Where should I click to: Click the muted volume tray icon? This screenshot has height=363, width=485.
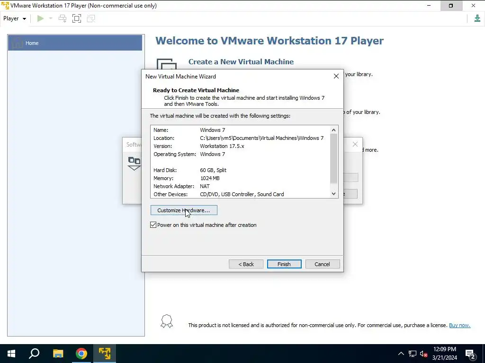pos(423,354)
